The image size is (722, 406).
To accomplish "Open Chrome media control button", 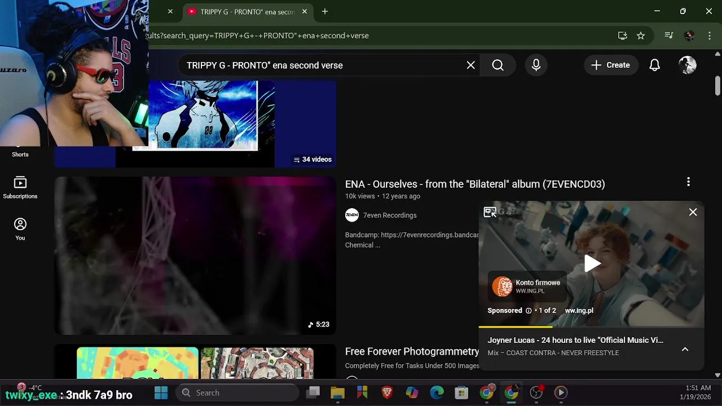I will 668,36.
